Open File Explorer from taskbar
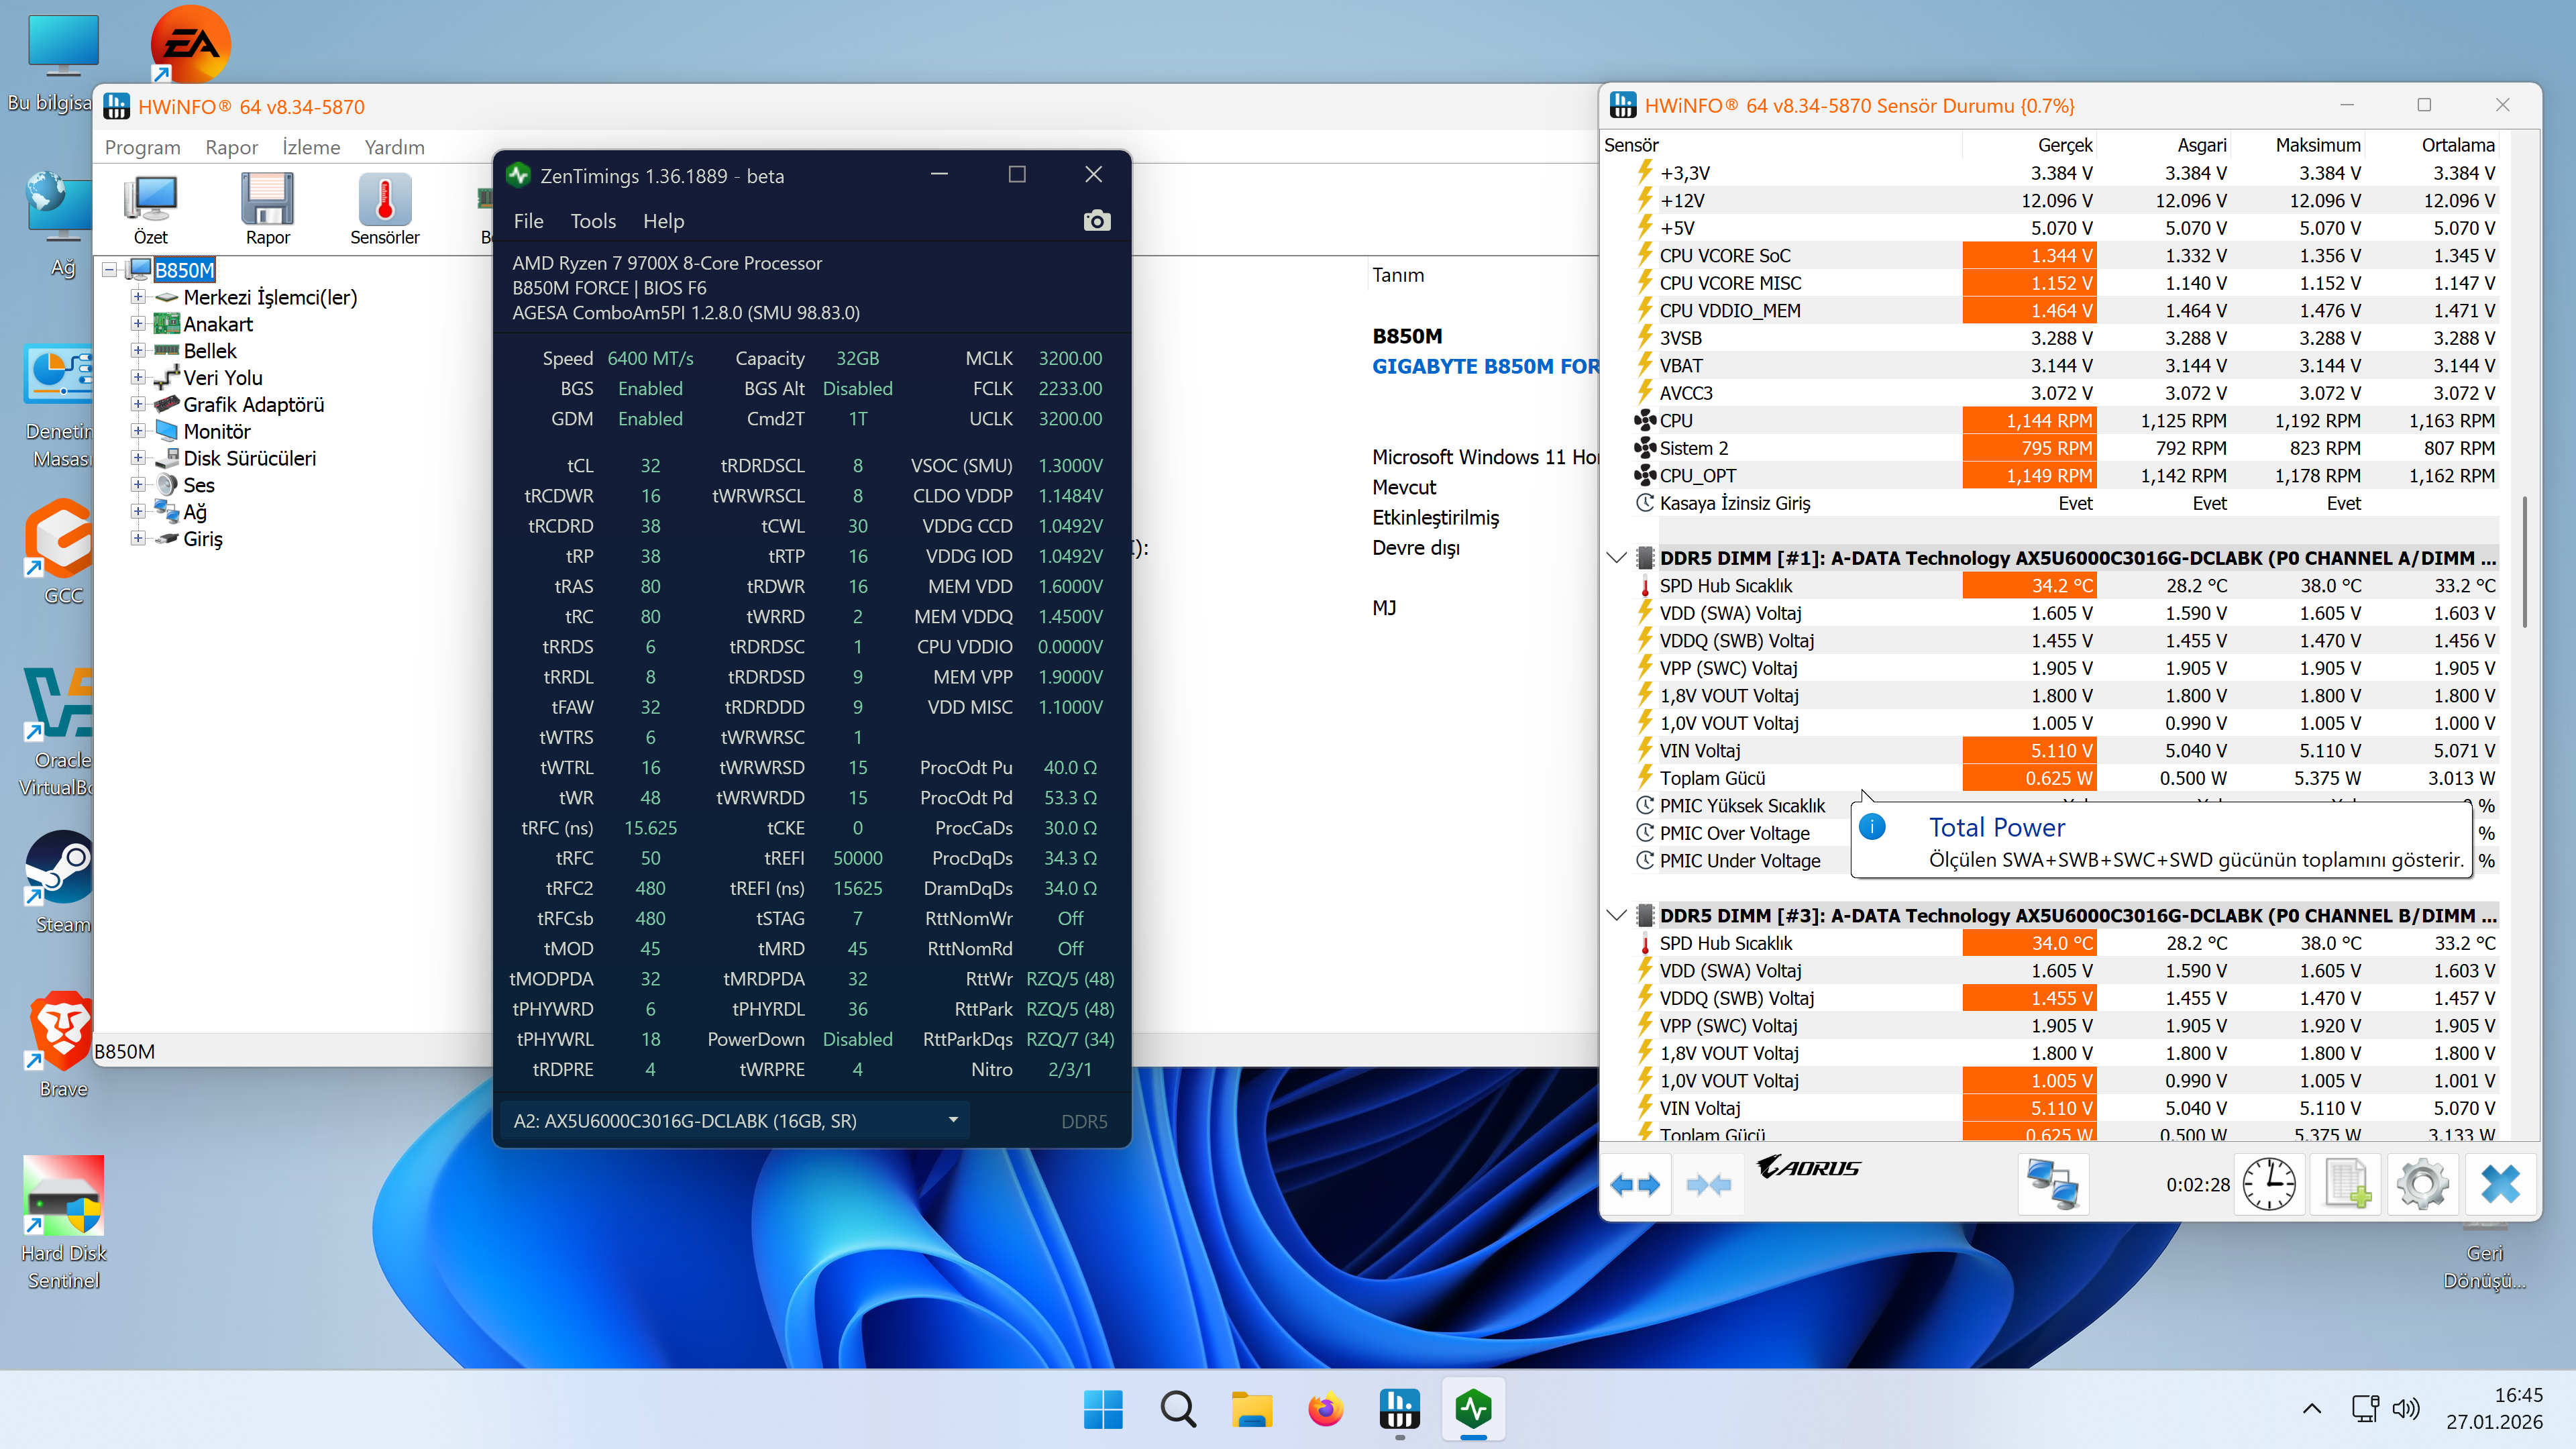The height and width of the screenshot is (1449, 2576). pos(1252,1410)
